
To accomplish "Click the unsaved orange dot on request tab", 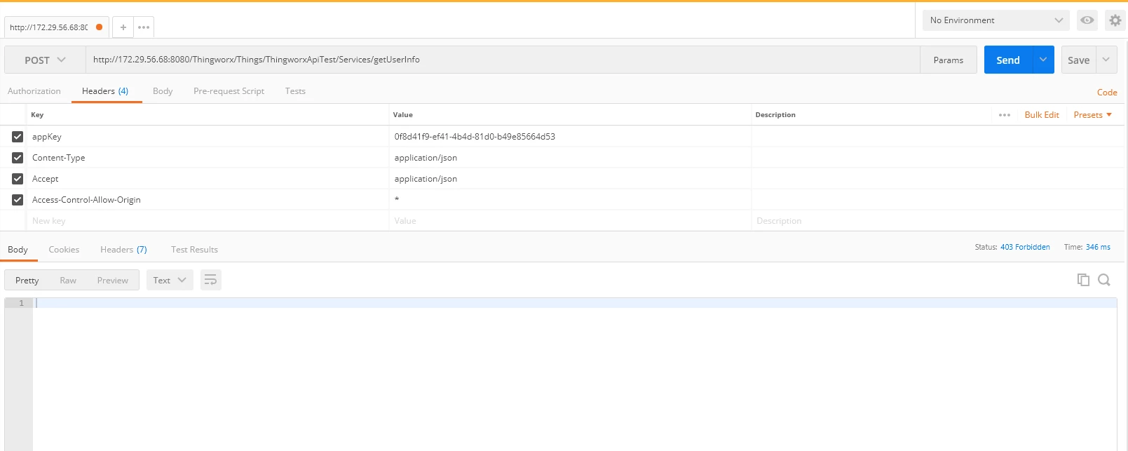I will tap(99, 27).
